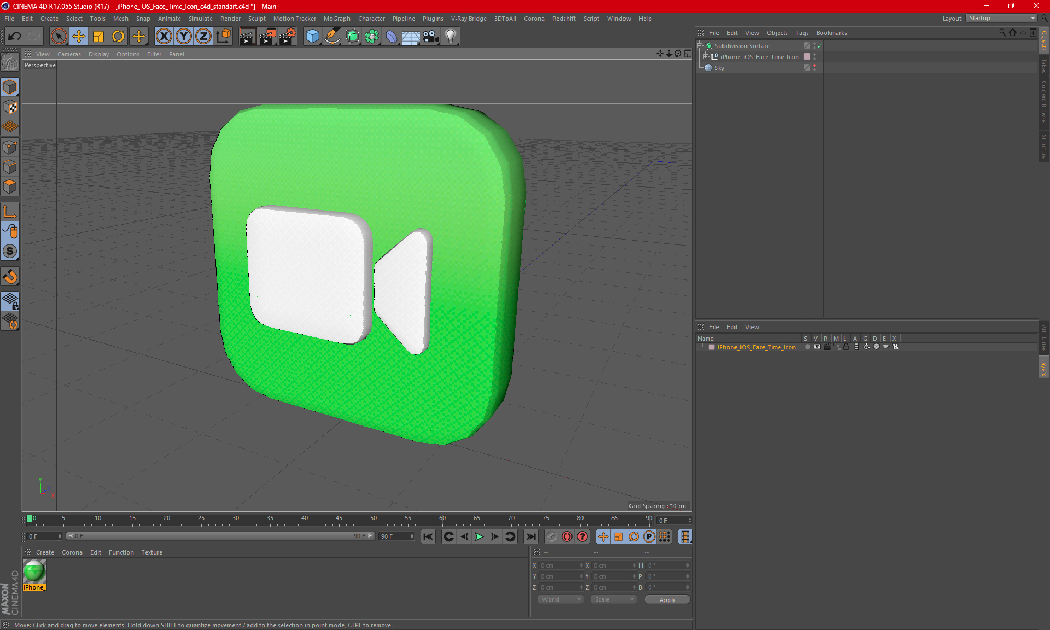The width and height of the screenshot is (1050, 630).
Task: Open the File menu
Action: coord(9,19)
